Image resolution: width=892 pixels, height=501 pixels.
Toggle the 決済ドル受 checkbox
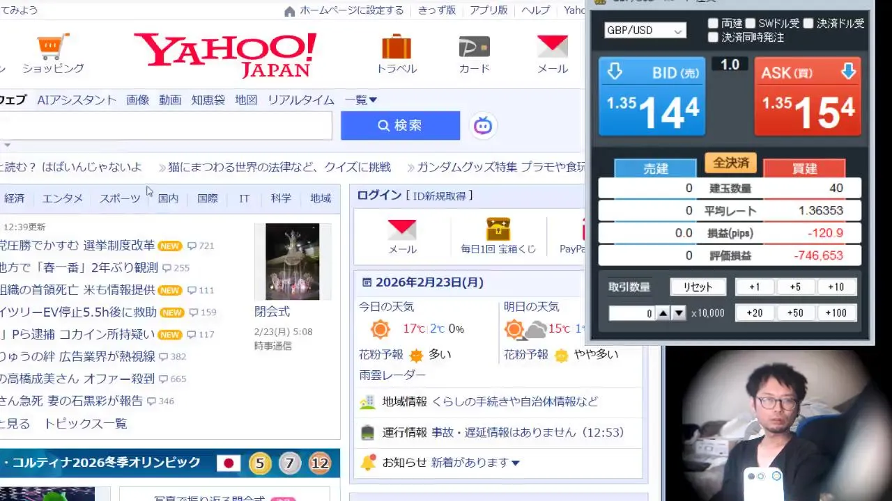click(808, 23)
